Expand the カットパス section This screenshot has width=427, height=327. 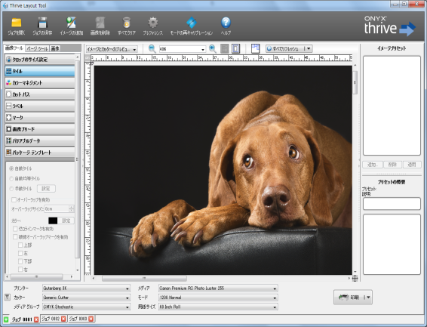(40, 94)
